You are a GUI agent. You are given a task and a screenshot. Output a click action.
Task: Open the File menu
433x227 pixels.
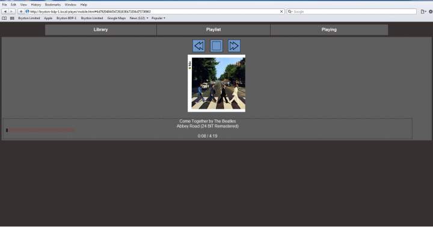pyautogui.click(x=4, y=5)
